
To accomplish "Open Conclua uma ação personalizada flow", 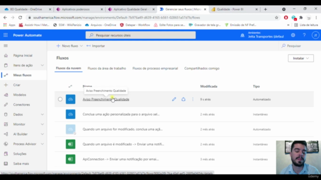I will (x=121, y=114).
